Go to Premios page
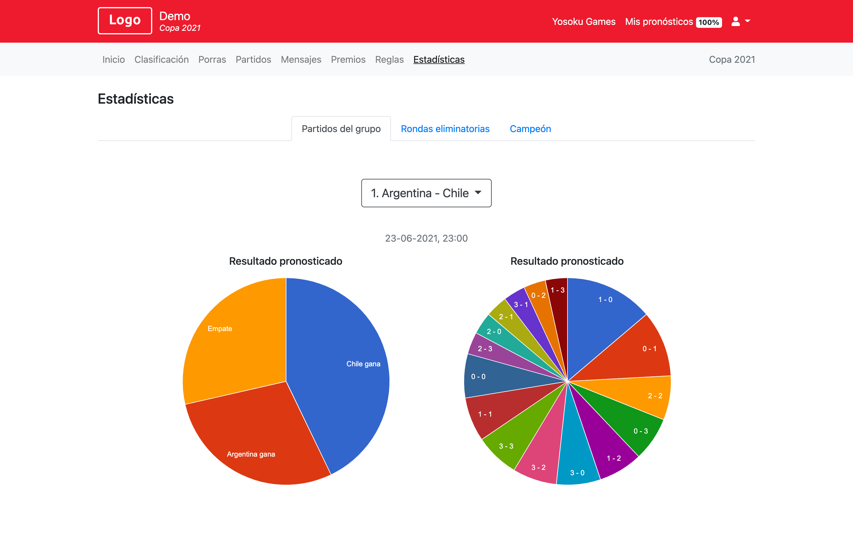 tap(348, 59)
